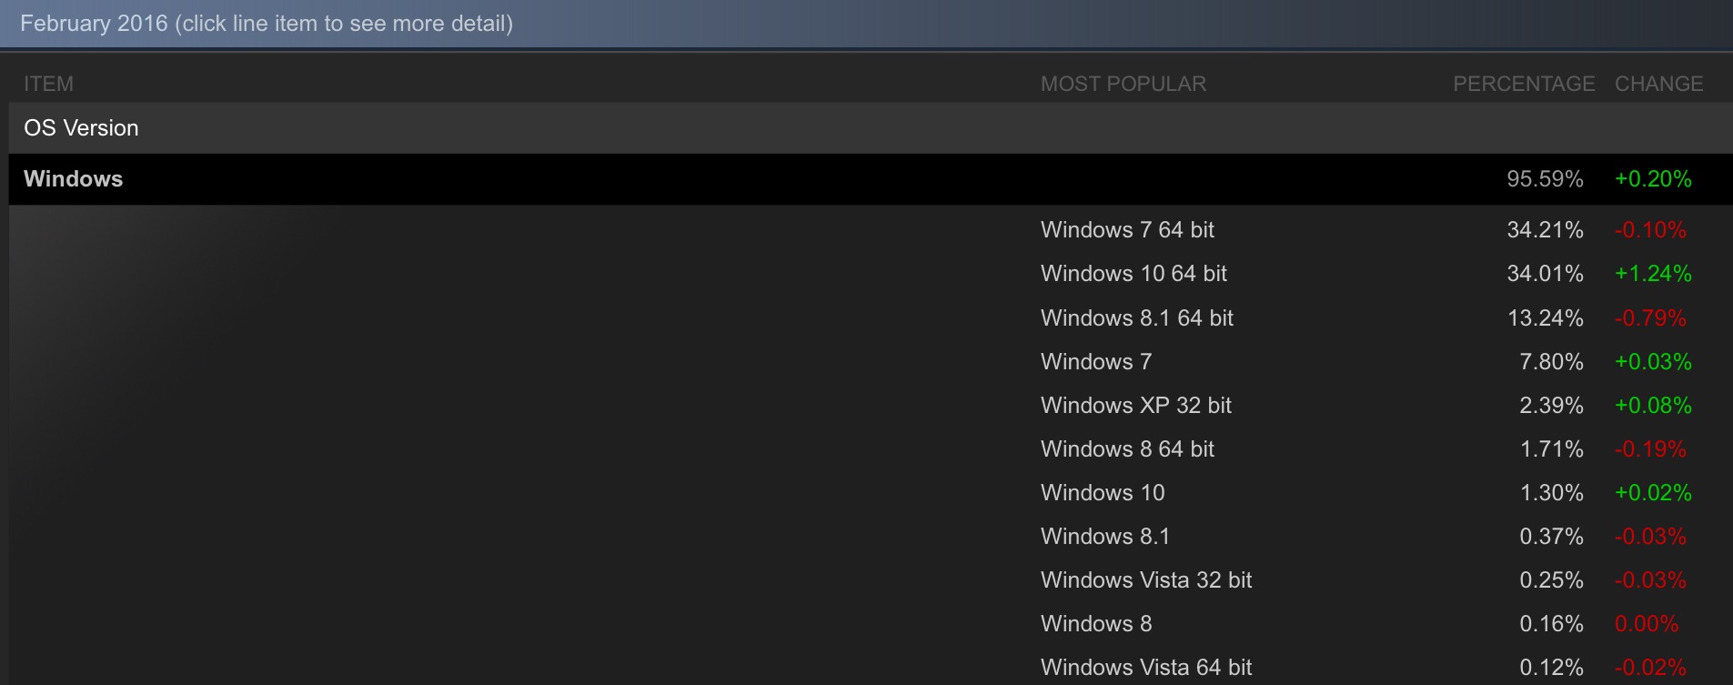Click the PERCENTAGE column header

(1524, 84)
